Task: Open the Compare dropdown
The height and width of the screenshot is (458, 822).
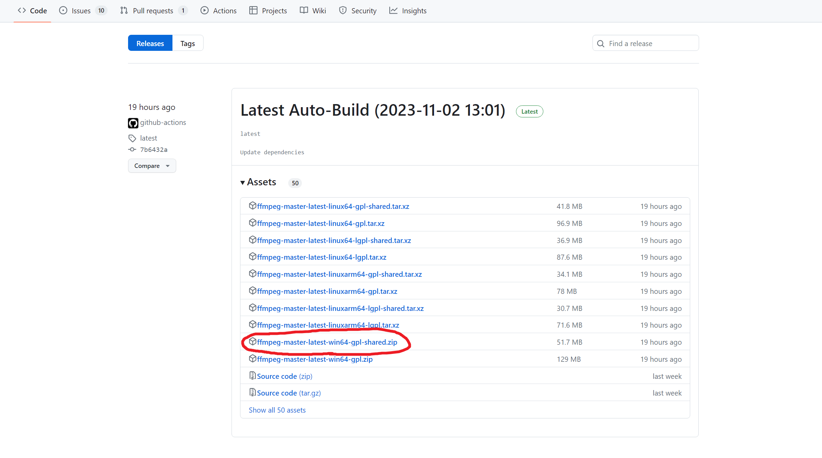Action: (152, 166)
